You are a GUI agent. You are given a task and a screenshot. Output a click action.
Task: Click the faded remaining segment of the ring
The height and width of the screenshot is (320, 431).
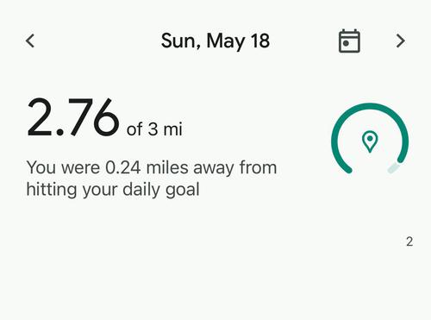pyautogui.click(x=393, y=168)
